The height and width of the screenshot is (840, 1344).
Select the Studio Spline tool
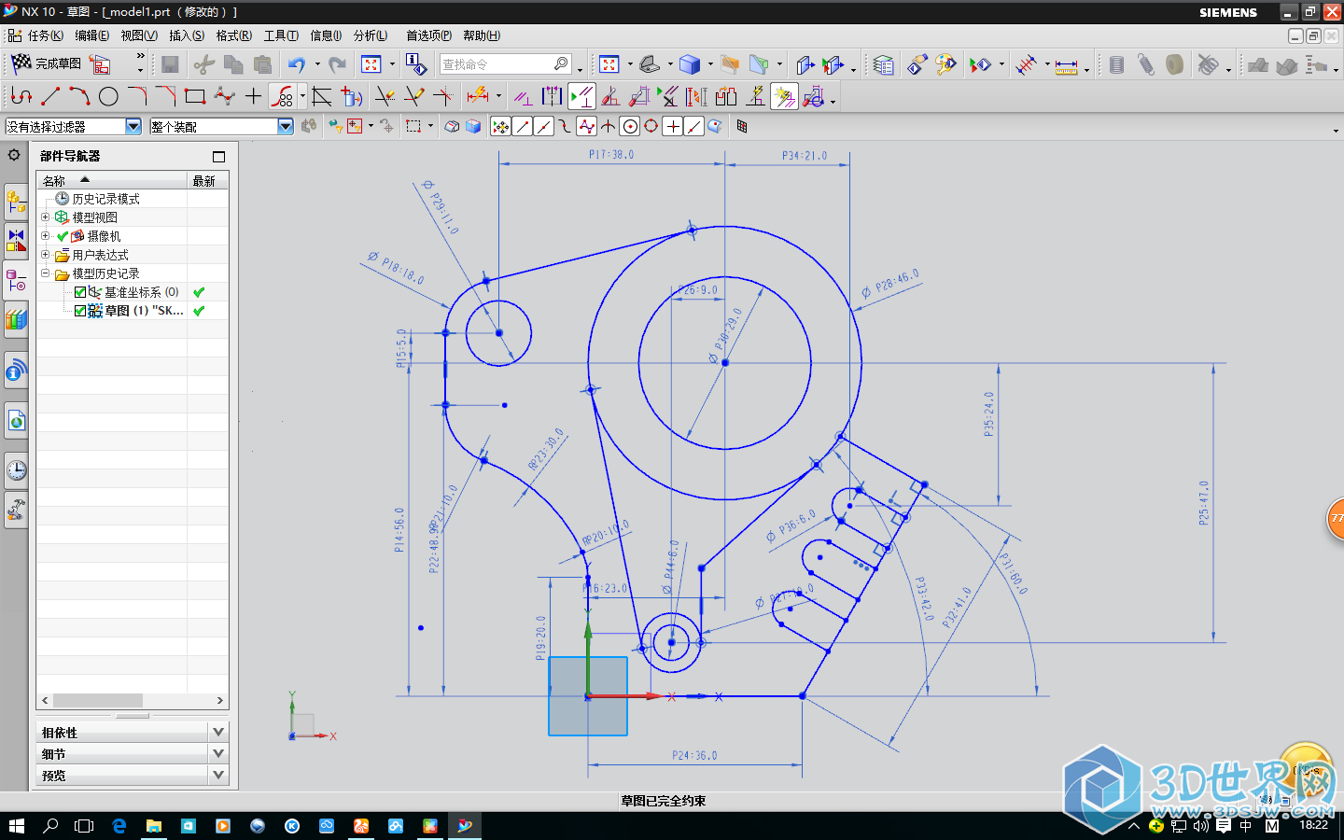[224, 96]
